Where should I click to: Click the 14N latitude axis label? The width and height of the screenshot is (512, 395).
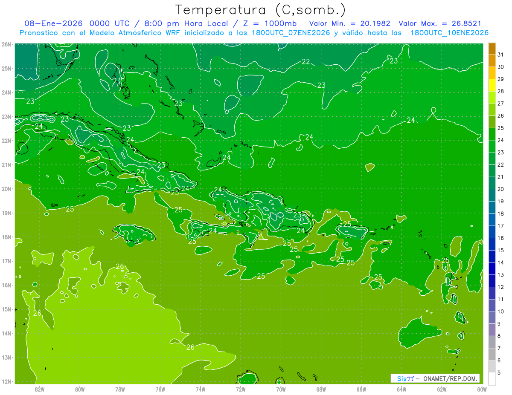[x=6, y=333]
